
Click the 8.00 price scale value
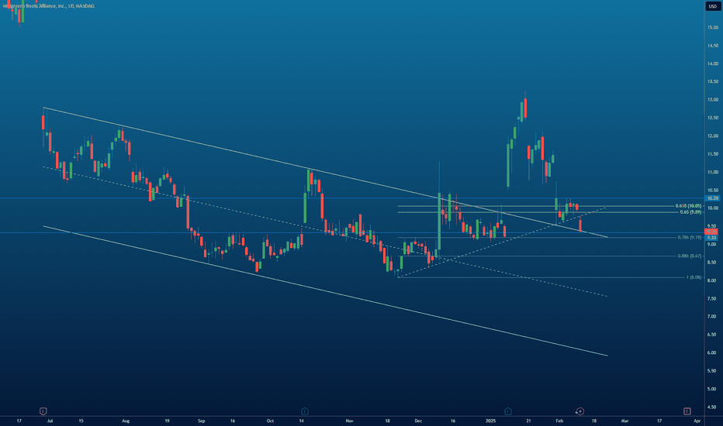[712, 280]
